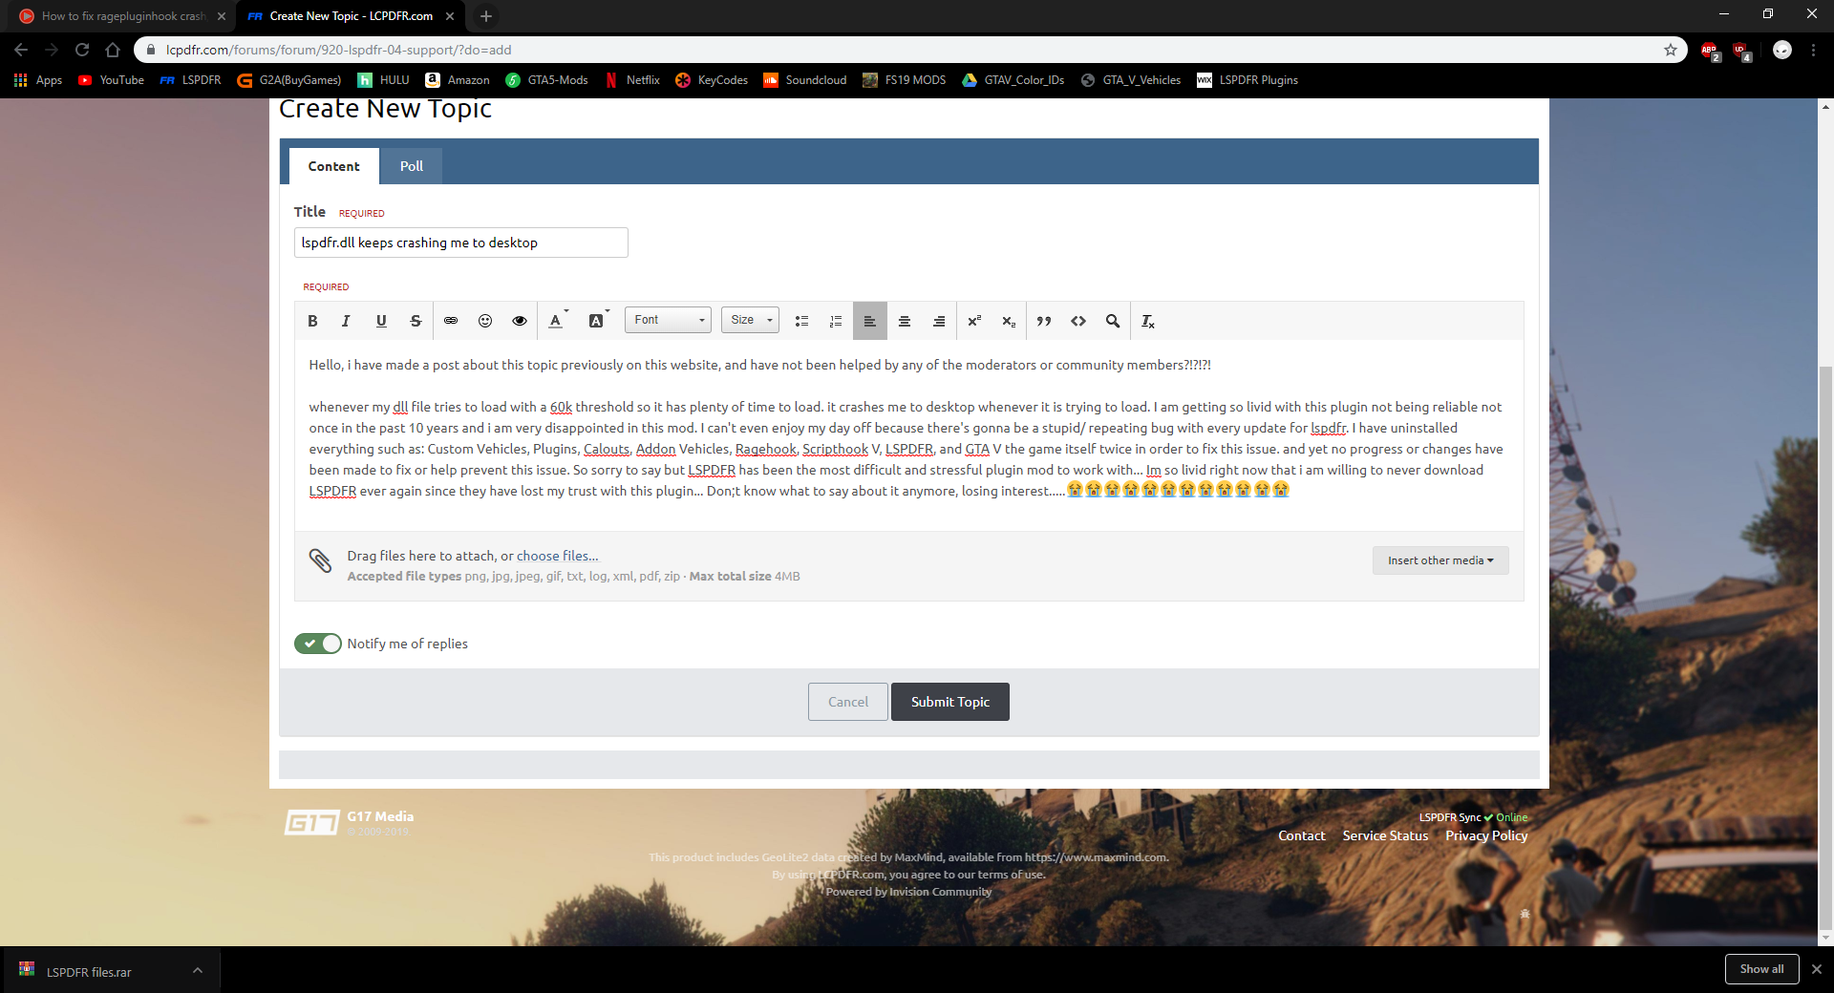Image resolution: width=1834 pixels, height=993 pixels.
Task: Click the Cancel button
Action: 848,702
